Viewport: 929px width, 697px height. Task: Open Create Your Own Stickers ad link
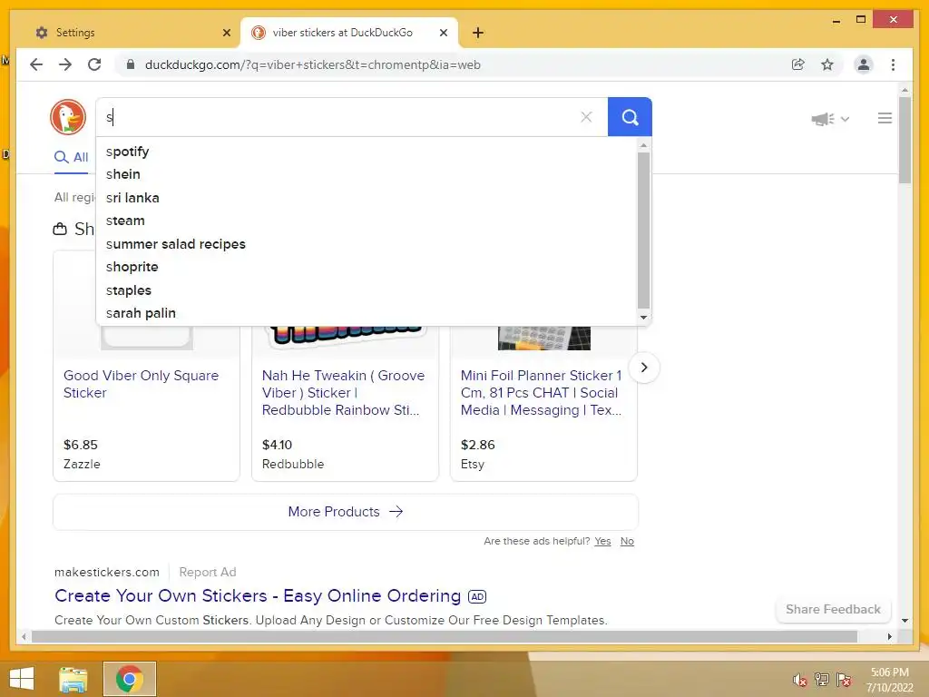[x=258, y=595]
